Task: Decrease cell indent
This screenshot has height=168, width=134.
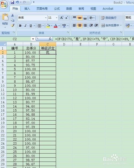Action: point(91,26)
